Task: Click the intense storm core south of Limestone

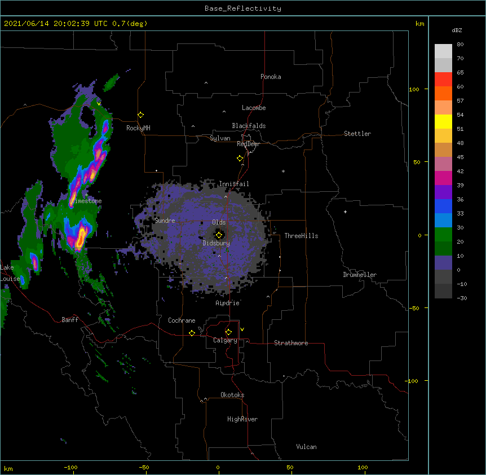Action: [80, 237]
